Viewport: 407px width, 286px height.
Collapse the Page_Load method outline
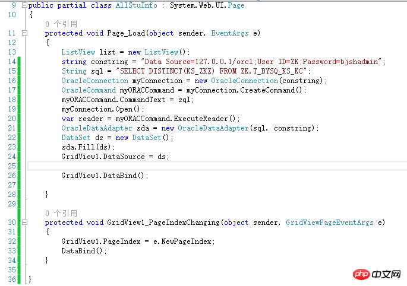[x=24, y=33]
